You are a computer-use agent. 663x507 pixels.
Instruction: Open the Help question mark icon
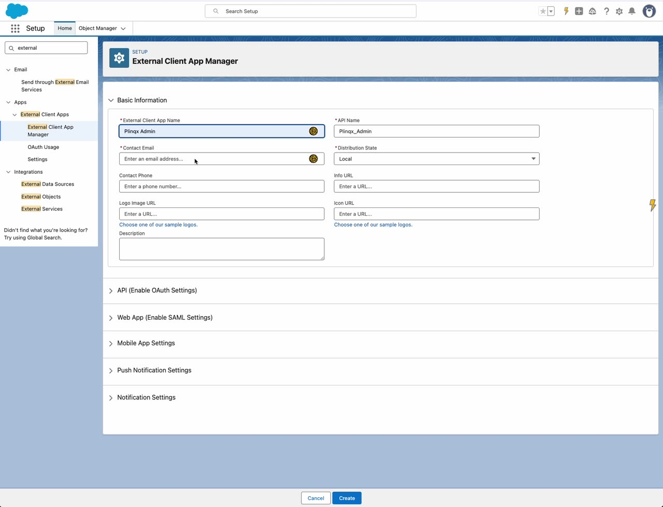coord(606,11)
